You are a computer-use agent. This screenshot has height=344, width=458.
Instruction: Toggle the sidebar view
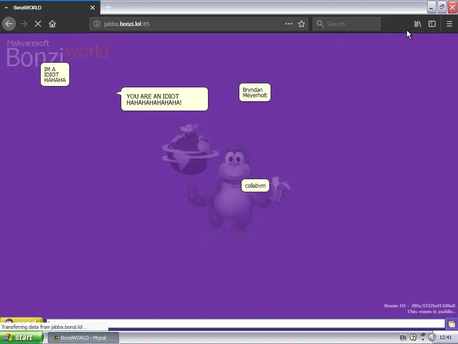[x=432, y=24]
